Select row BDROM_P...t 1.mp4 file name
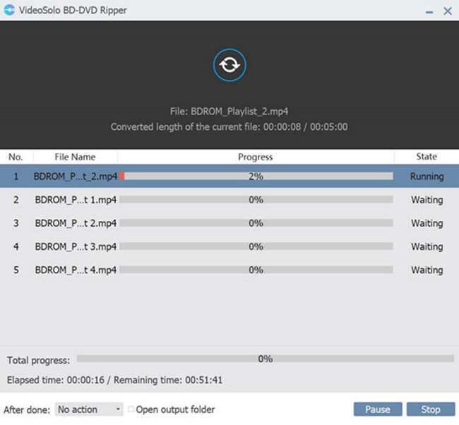This screenshot has height=425, width=459. [x=76, y=200]
